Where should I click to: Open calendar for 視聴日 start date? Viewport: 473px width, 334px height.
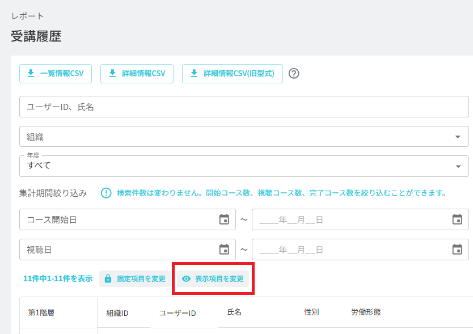click(224, 250)
